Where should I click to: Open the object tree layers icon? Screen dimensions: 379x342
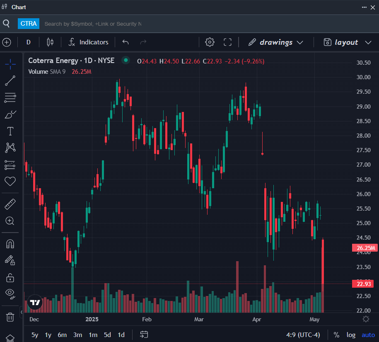click(10, 338)
